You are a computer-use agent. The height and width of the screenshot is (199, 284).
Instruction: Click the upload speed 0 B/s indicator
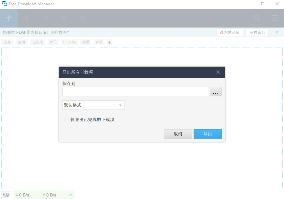(49, 195)
